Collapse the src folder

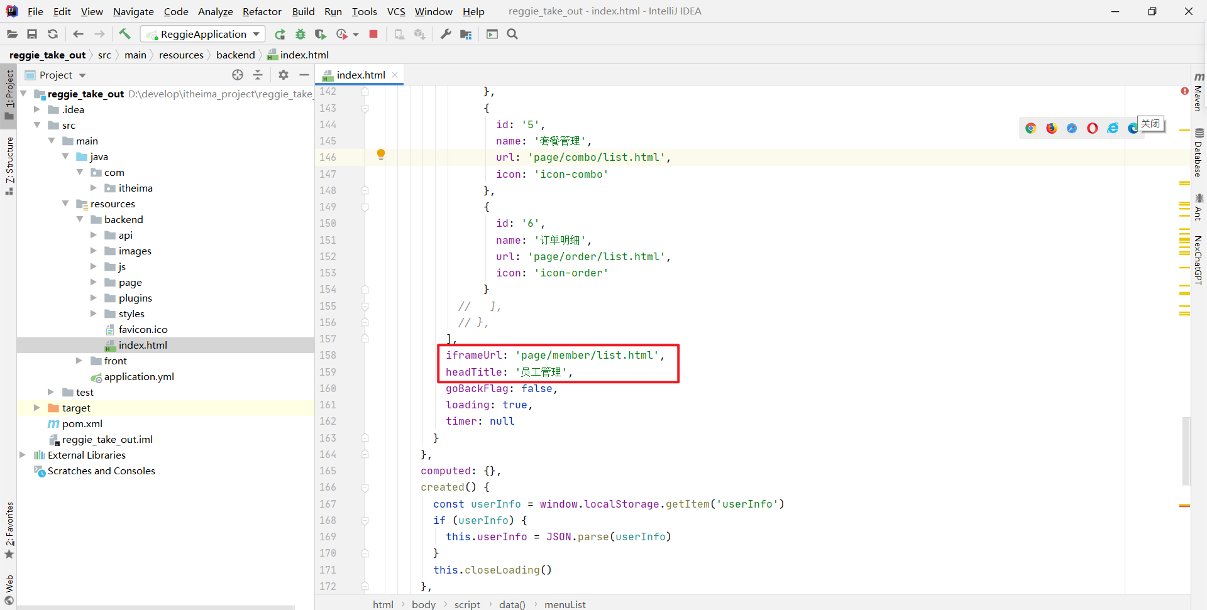click(x=37, y=125)
